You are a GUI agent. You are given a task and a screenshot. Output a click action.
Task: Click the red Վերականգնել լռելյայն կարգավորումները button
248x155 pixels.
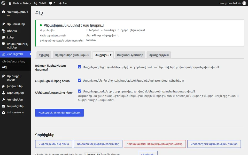[155, 144]
